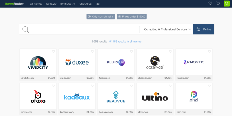Open the phzl logo thumbnail
The height and width of the screenshot is (116, 232).
coord(194,96)
